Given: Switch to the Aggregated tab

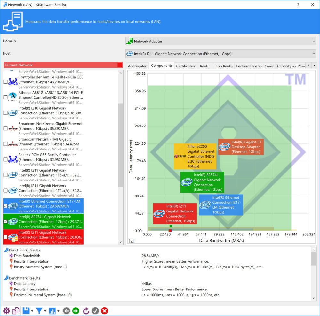Looking at the screenshot, I should tap(138, 66).
